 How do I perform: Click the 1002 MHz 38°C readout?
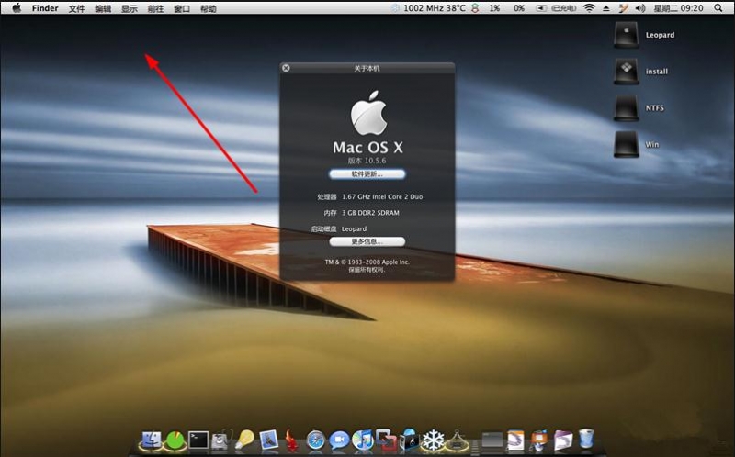coord(435,8)
